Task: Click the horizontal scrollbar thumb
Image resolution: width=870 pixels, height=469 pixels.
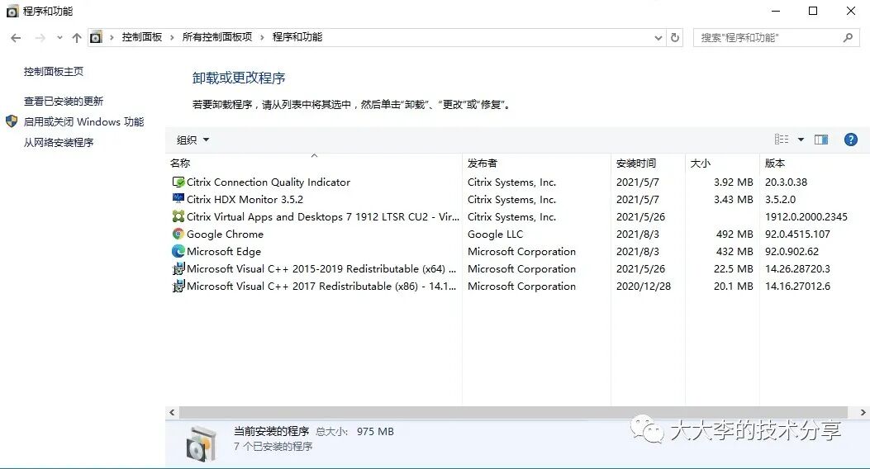Action: point(513,412)
